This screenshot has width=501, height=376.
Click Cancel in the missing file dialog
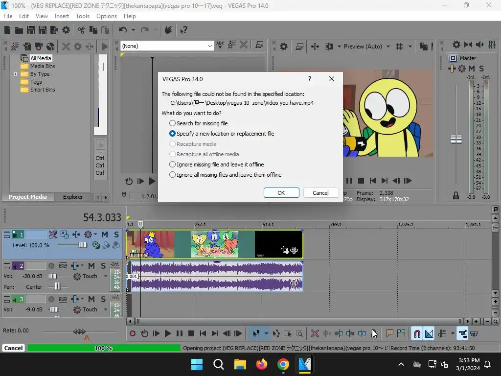[320, 193]
